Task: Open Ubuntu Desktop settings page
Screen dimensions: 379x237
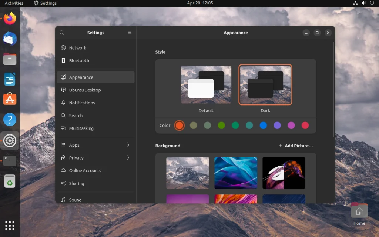Action: click(85, 90)
